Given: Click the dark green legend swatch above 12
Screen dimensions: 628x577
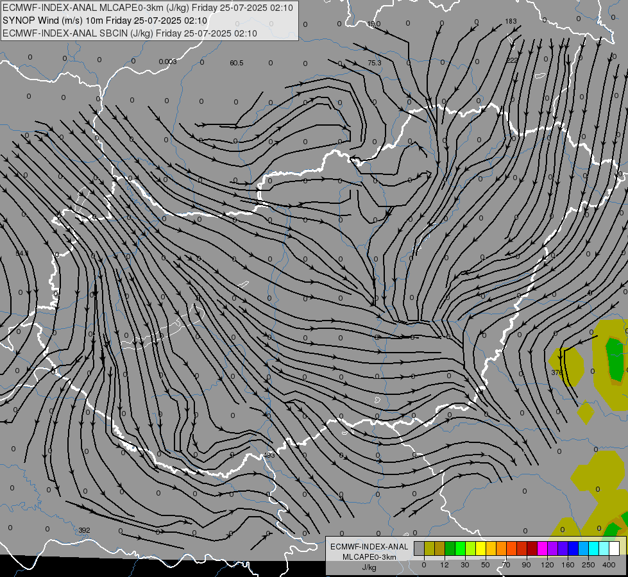Looking at the screenshot, I should [x=450, y=548].
